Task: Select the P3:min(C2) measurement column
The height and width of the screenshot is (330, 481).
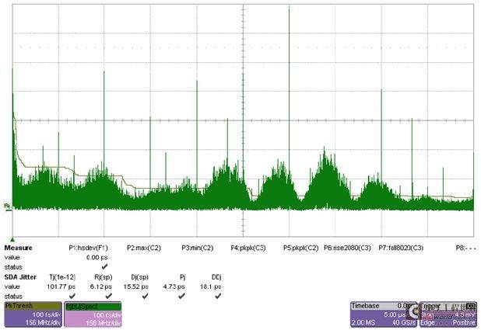Action: pyautogui.click(x=198, y=248)
